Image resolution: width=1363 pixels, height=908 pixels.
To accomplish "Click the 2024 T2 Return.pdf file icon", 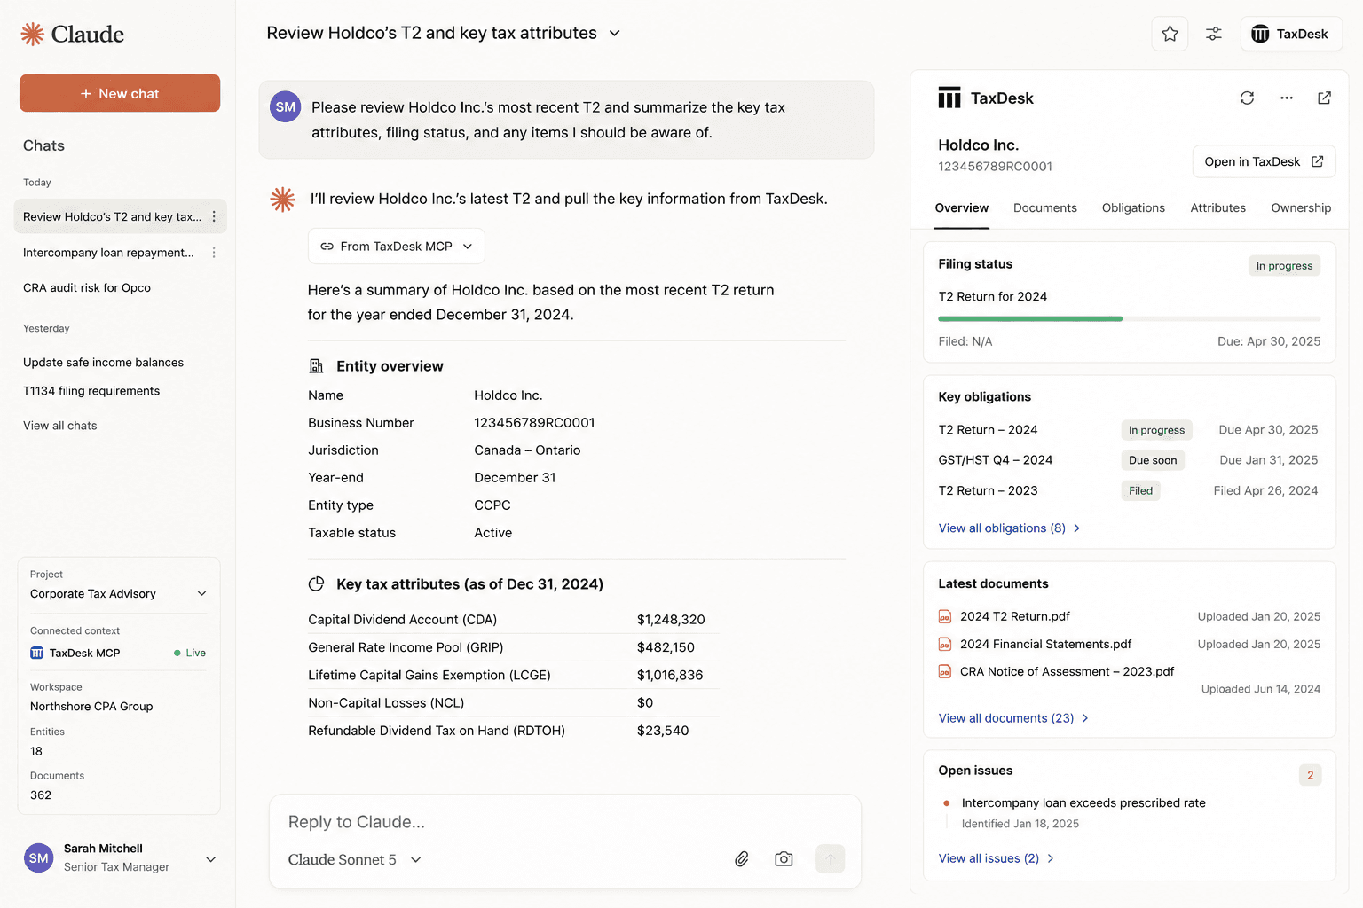I will coord(945,616).
